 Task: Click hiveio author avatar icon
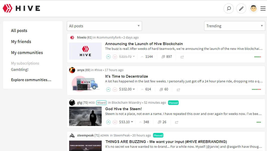pyautogui.click(x=72, y=38)
